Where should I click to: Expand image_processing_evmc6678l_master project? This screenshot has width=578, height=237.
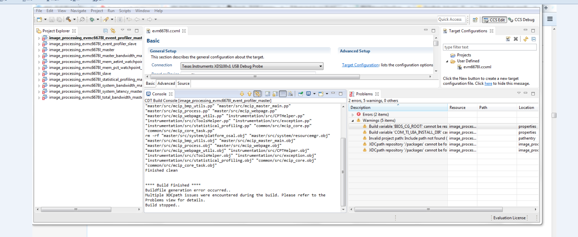[39, 50]
